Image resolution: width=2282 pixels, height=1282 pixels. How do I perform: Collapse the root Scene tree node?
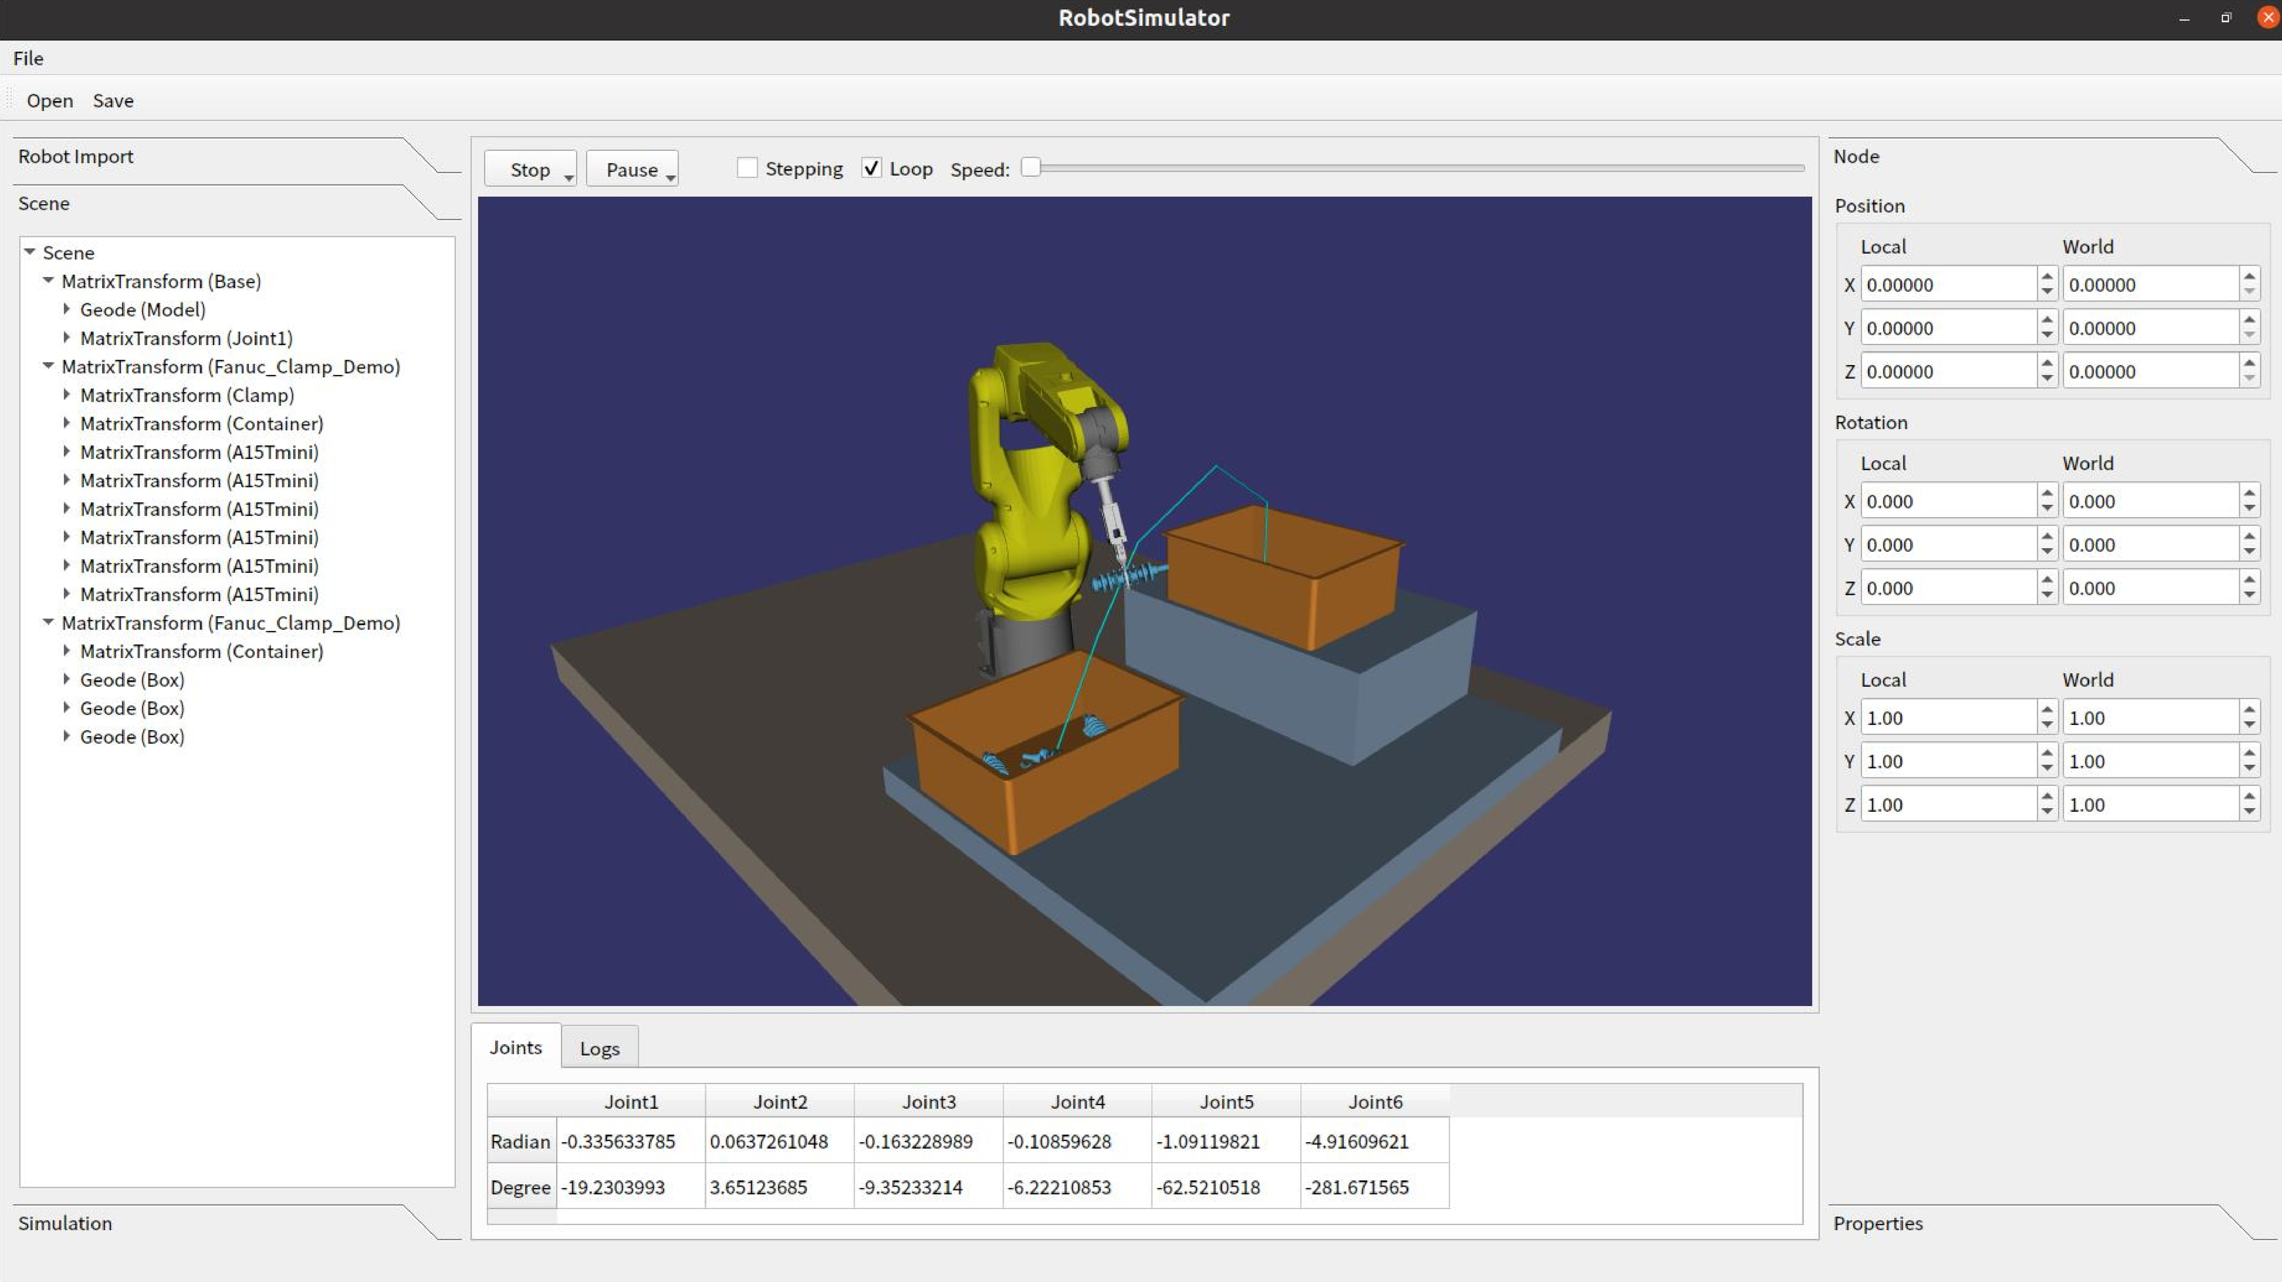pos(30,252)
